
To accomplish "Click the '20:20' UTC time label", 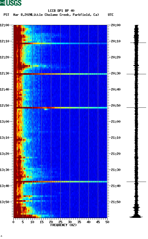I will (116, 57).
